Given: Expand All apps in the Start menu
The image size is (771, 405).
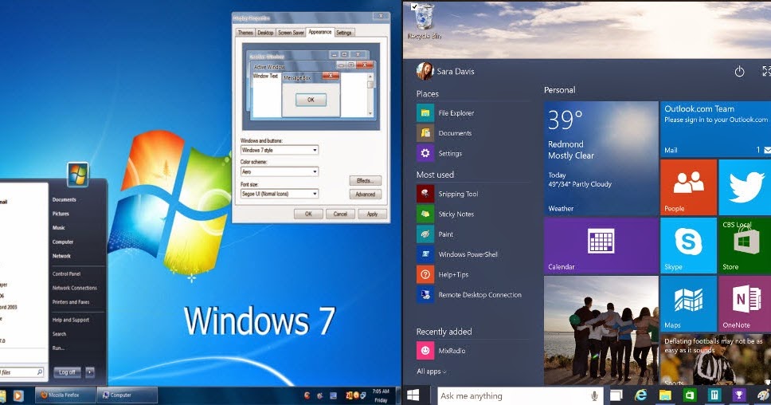Looking at the screenshot, I should coord(431,372).
